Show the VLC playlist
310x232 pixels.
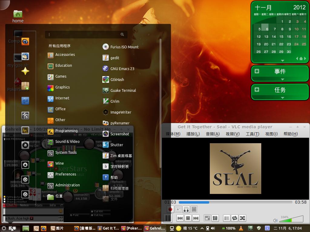(x=227, y=218)
